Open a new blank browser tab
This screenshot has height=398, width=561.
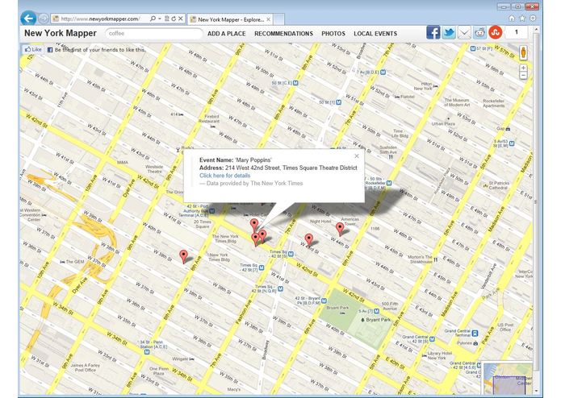pyautogui.click(x=279, y=19)
